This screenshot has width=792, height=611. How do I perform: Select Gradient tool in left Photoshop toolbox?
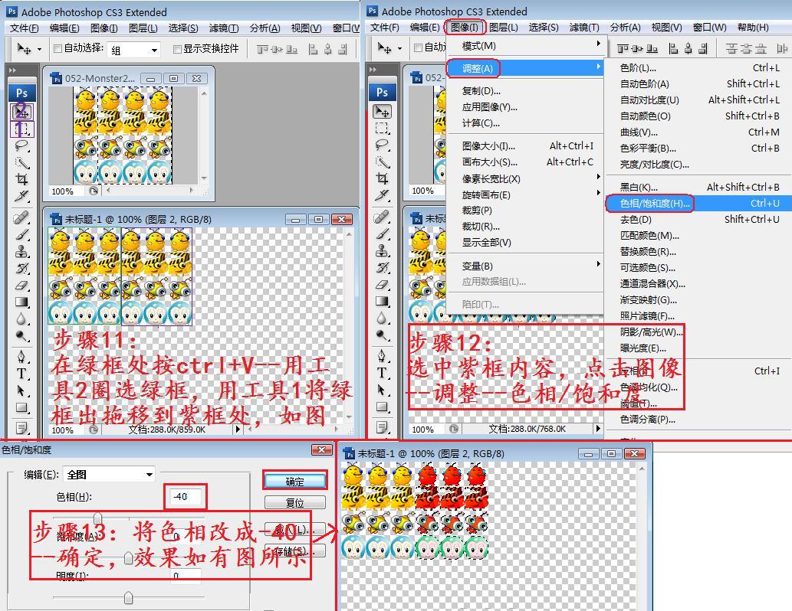21,302
